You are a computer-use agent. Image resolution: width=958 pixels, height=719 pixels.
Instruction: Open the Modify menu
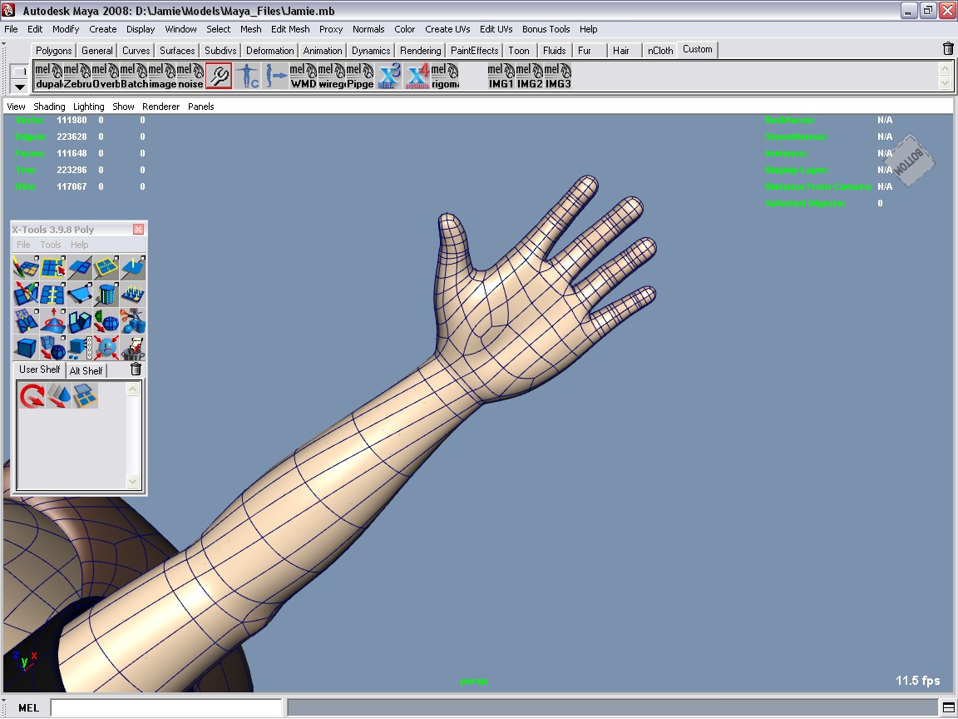pyautogui.click(x=66, y=29)
